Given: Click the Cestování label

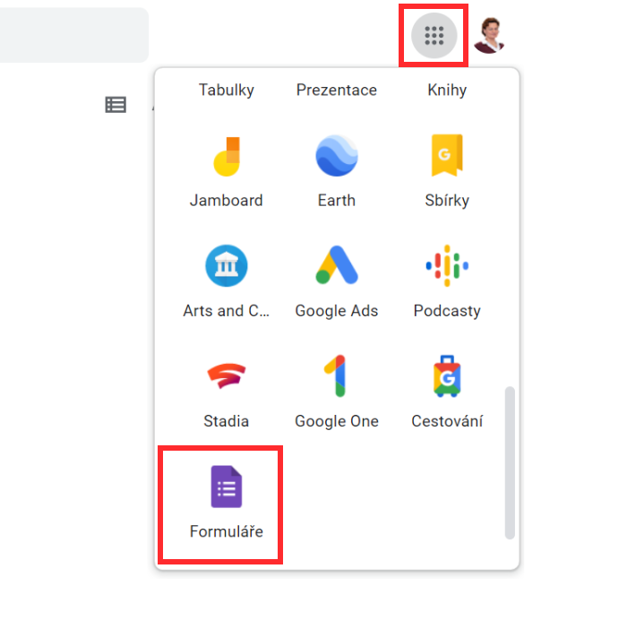Looking at the screenshot, I should 447,421.
